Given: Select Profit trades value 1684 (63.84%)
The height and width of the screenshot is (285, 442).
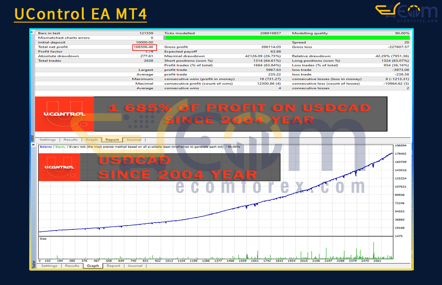Looking at the screenshot, I should pos(267,65).
